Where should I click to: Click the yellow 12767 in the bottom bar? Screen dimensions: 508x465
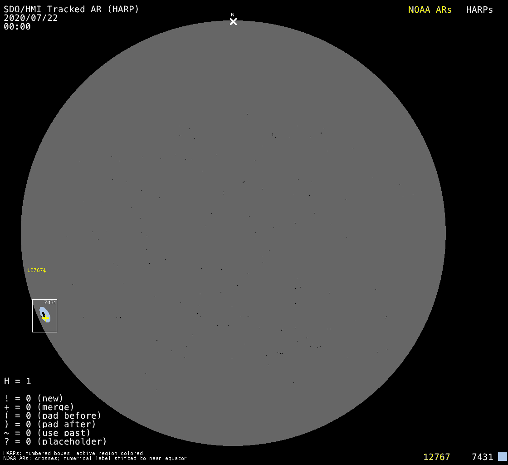pos(436,457)
